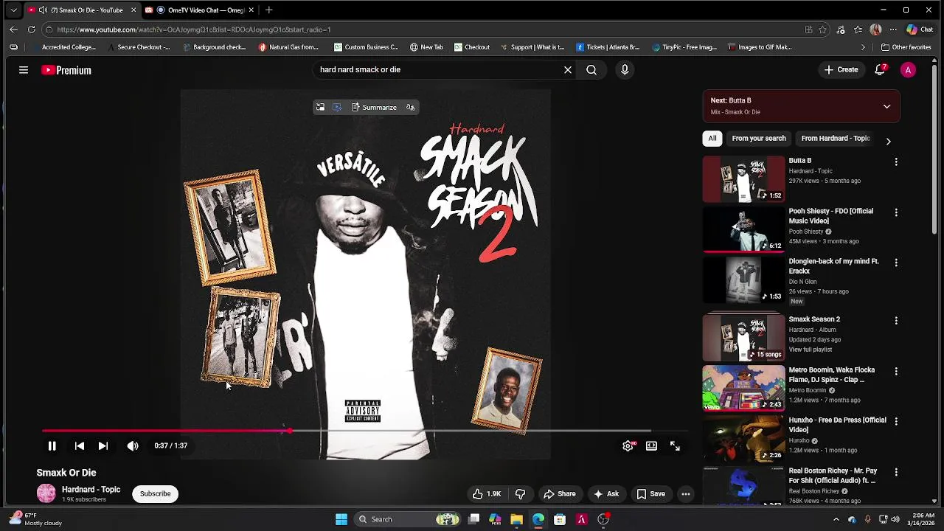This screenshot has width=944, height=531.
Task: Open the Hunxho - Free Da Press thumbnail
Action: [x=743, y=439]
